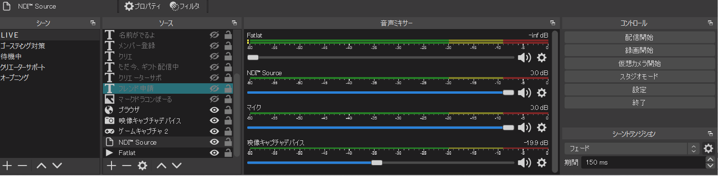The image size is (718, 176).
Task: Click 終了 to exit OBS
Action: tap(639, 102)
